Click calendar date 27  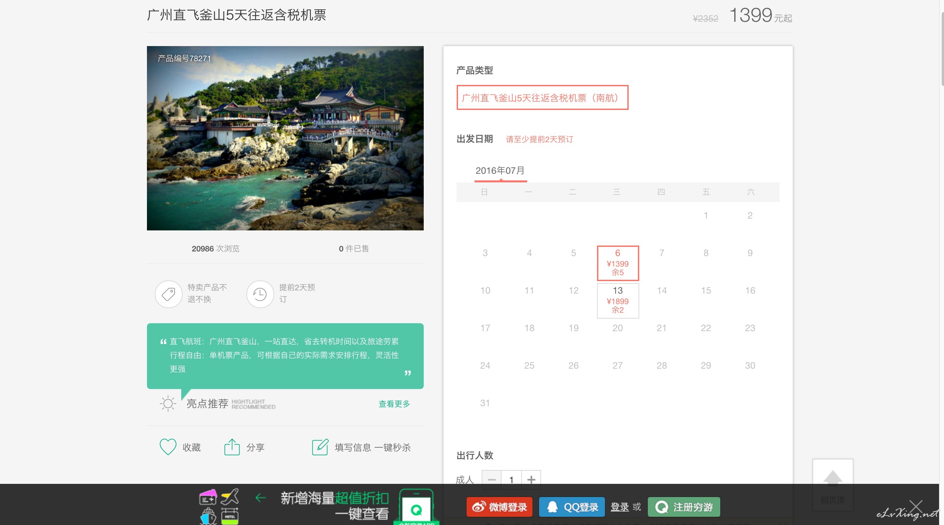[617, 365]
